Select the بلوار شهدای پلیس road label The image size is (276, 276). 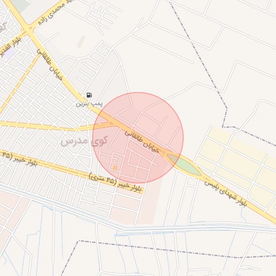coord(226,194)
